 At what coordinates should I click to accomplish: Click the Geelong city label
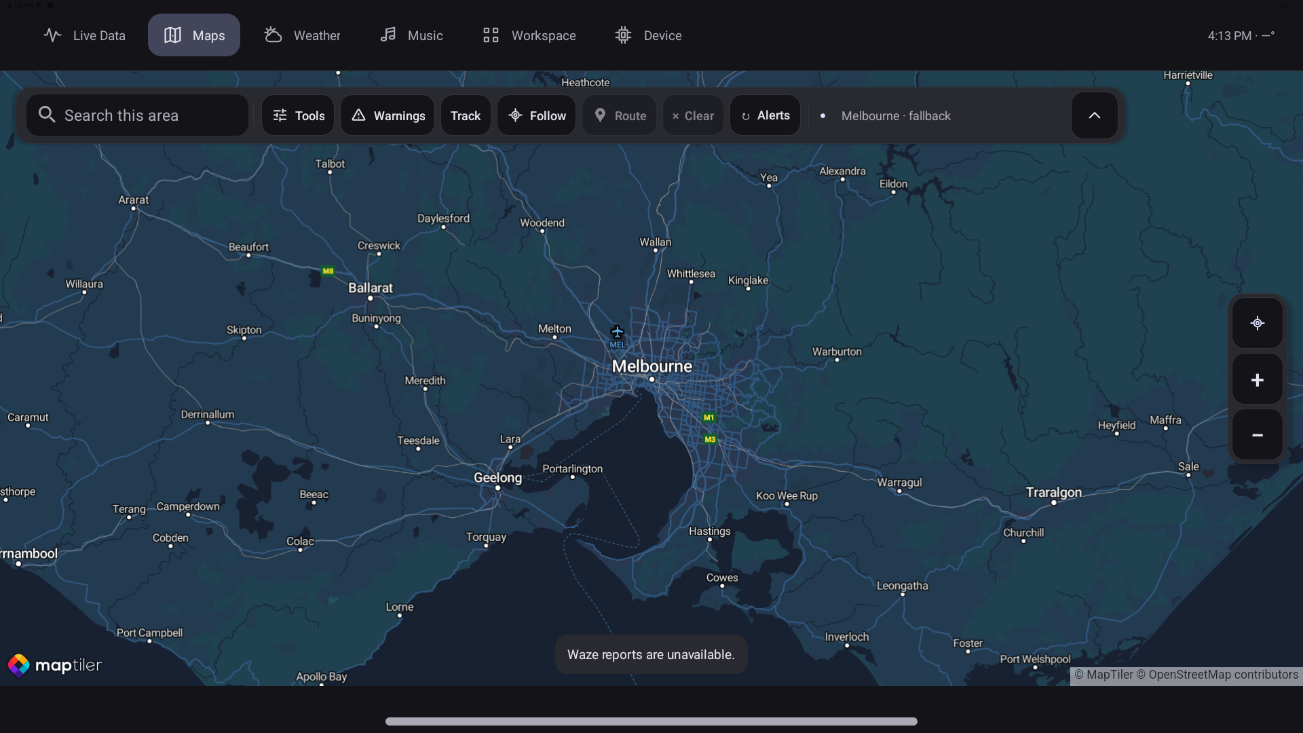click(497, 477)
